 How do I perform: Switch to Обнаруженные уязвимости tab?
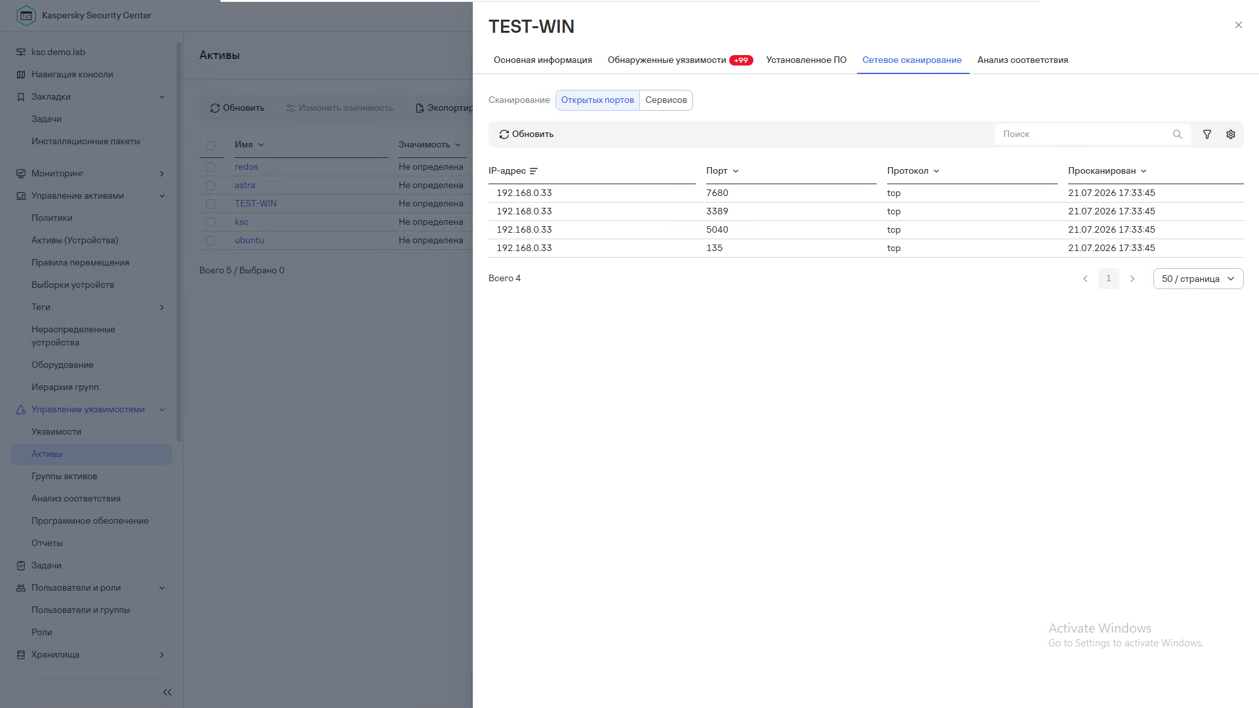tap(680, 60)
